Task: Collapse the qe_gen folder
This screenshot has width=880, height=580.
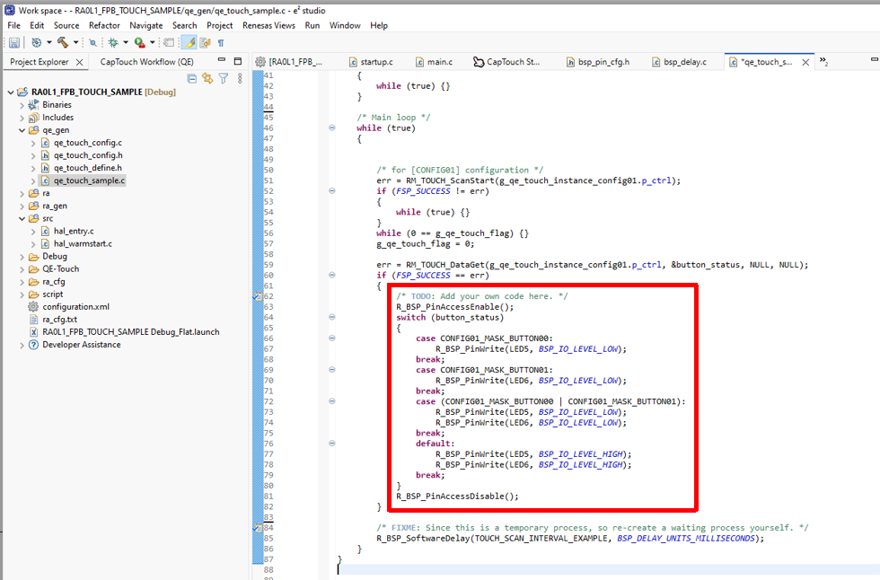Action: (22, 130)
